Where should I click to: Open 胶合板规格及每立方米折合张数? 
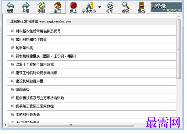(x=40, y=98)
